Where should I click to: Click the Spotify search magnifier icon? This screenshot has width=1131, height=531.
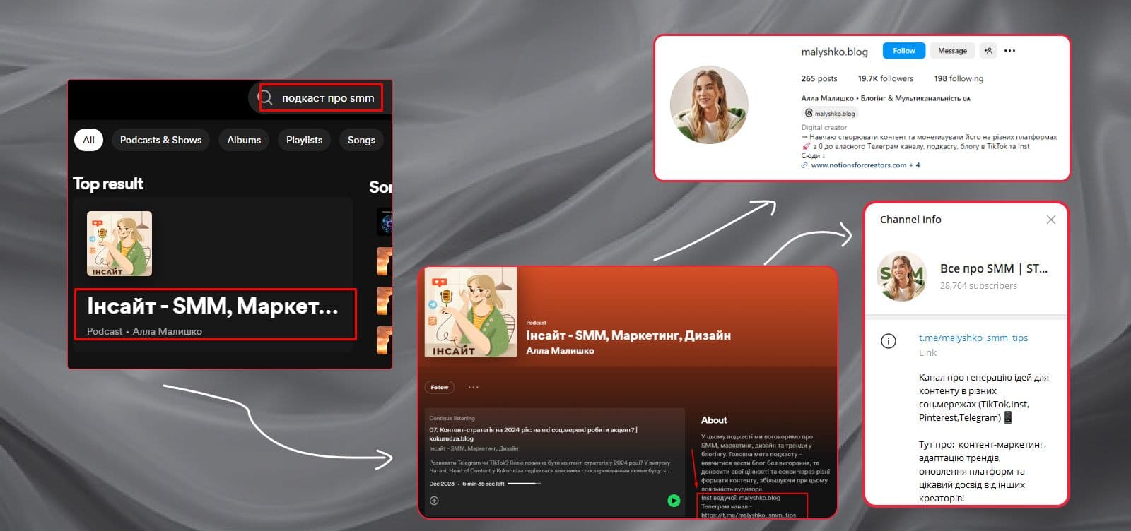265,97
